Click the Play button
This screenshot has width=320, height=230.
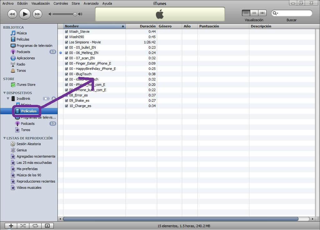click(x=25, y=14)
